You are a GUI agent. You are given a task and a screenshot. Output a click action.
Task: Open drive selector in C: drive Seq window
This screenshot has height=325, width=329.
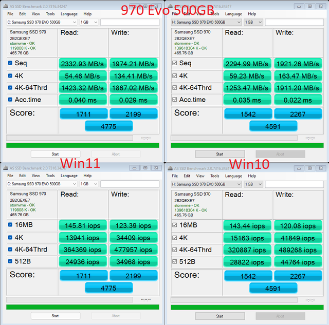click(x=42, y=22)
